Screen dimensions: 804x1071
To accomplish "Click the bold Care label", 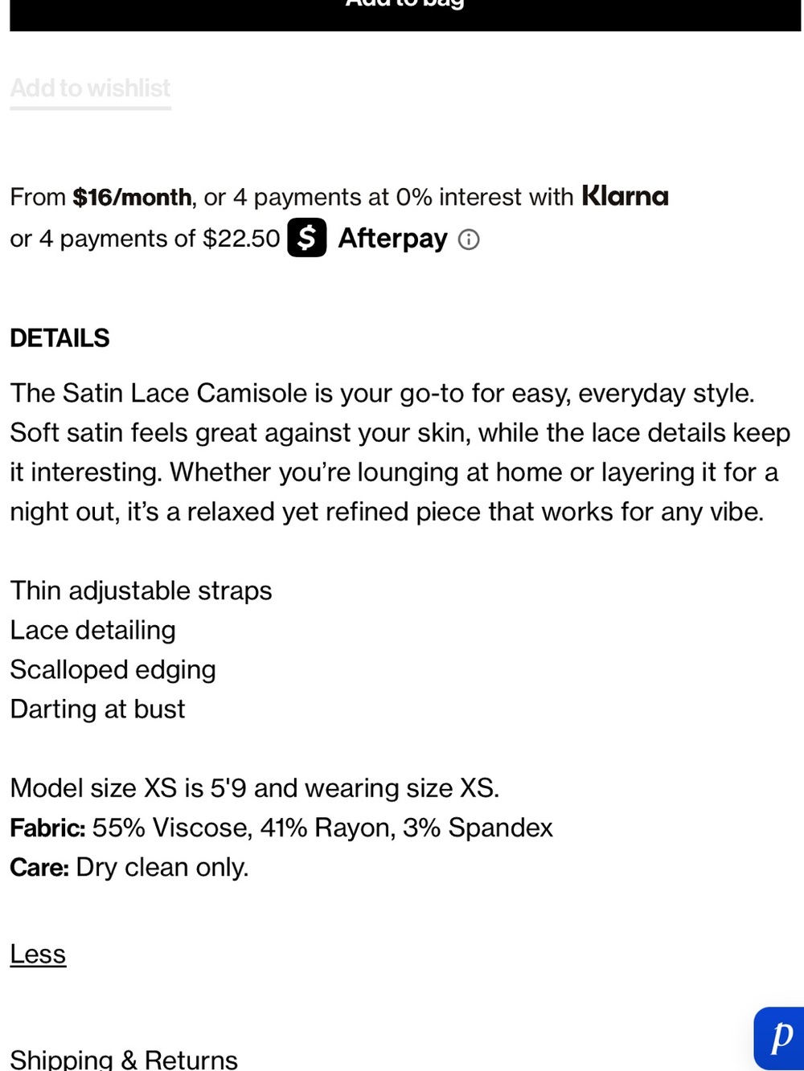I will point(39,867).
